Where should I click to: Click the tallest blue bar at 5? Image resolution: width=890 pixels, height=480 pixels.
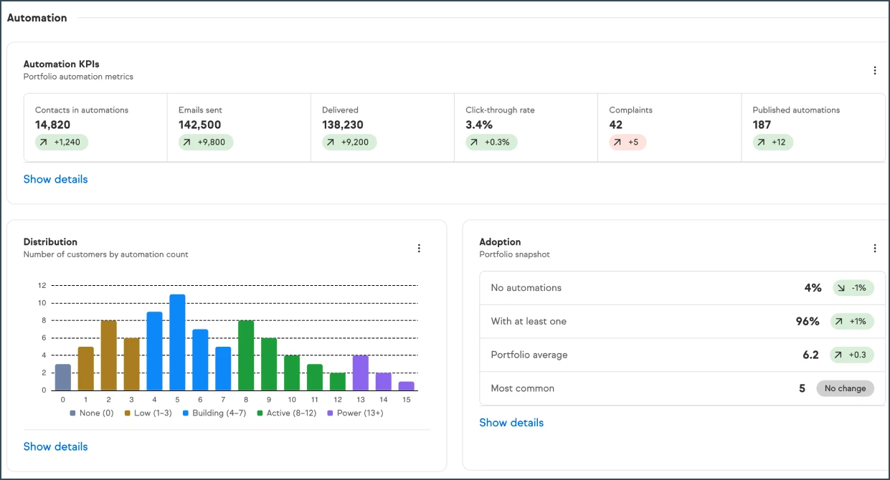[x=177, y=342]
